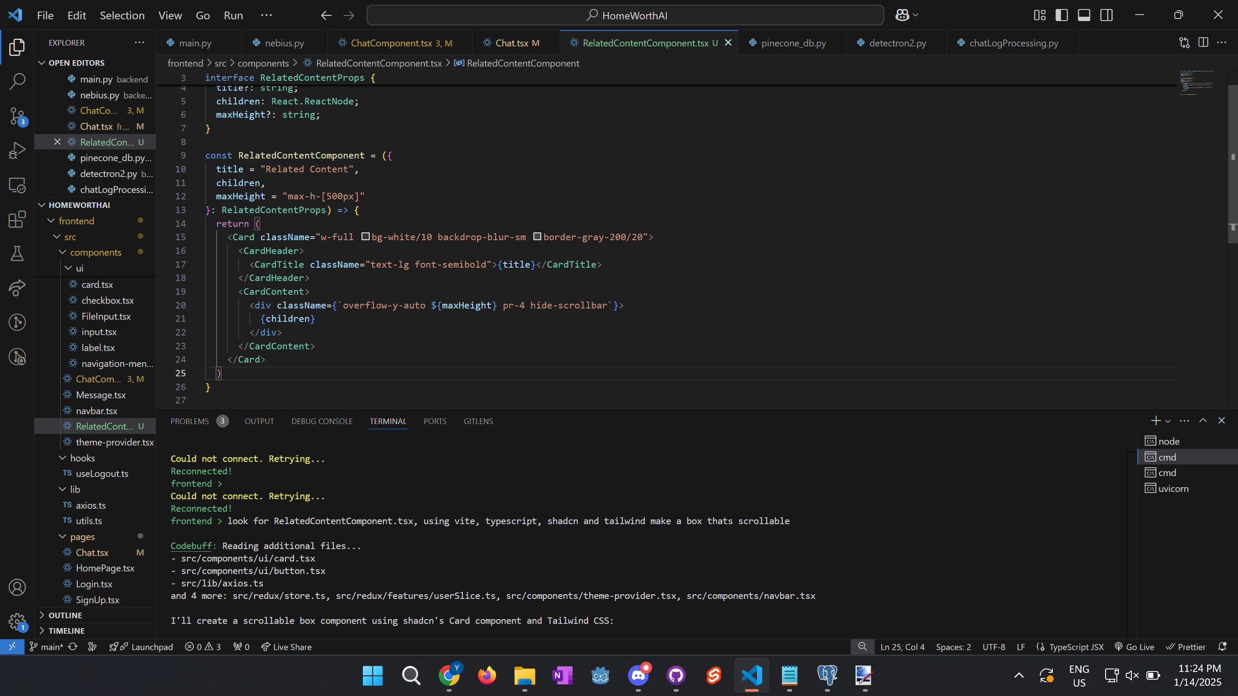
Task: Open the Run and Debug view
Action: 17,150
